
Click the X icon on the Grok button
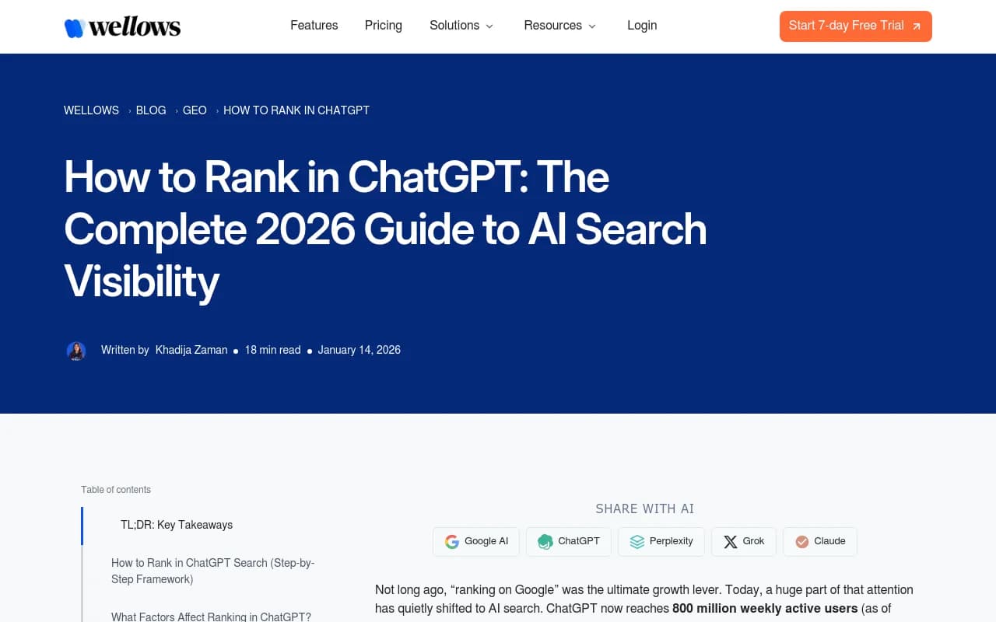[x=730, y=541]
